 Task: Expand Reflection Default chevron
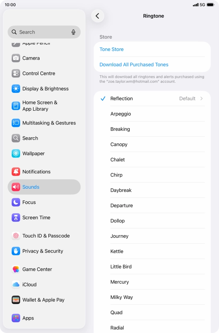[x=201, y=99]
